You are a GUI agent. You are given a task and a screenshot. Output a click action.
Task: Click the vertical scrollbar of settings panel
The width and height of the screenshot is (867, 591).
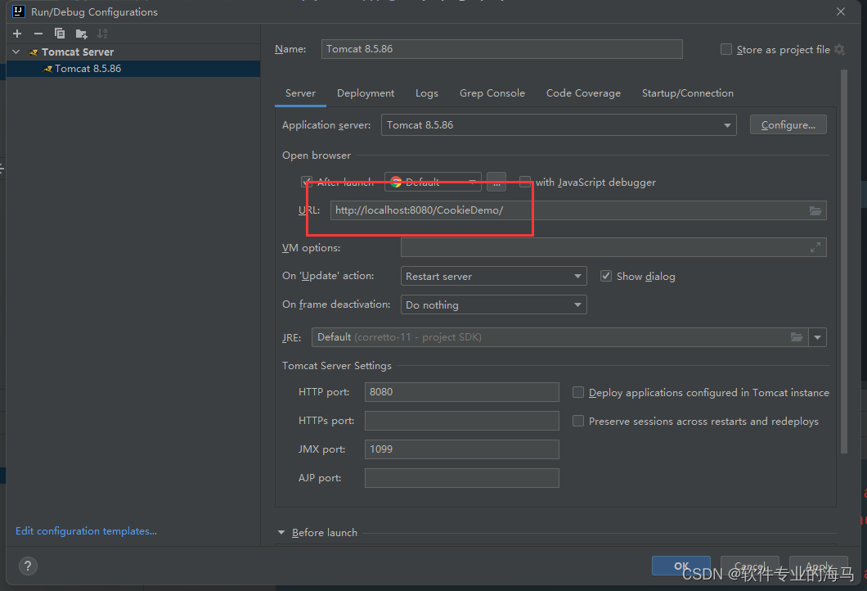point(844,261)
